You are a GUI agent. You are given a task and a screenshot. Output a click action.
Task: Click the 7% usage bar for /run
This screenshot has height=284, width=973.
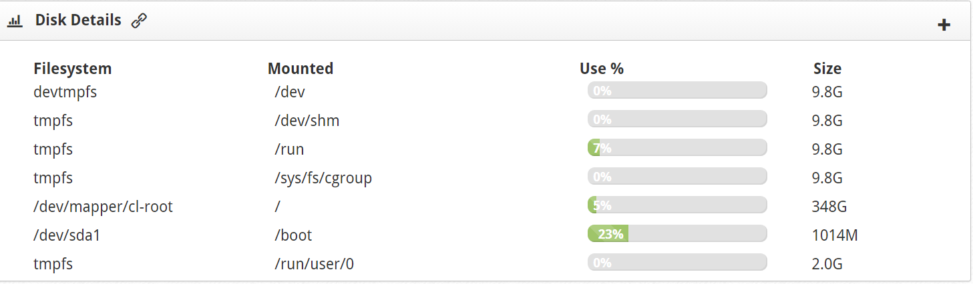click(677, 148)
